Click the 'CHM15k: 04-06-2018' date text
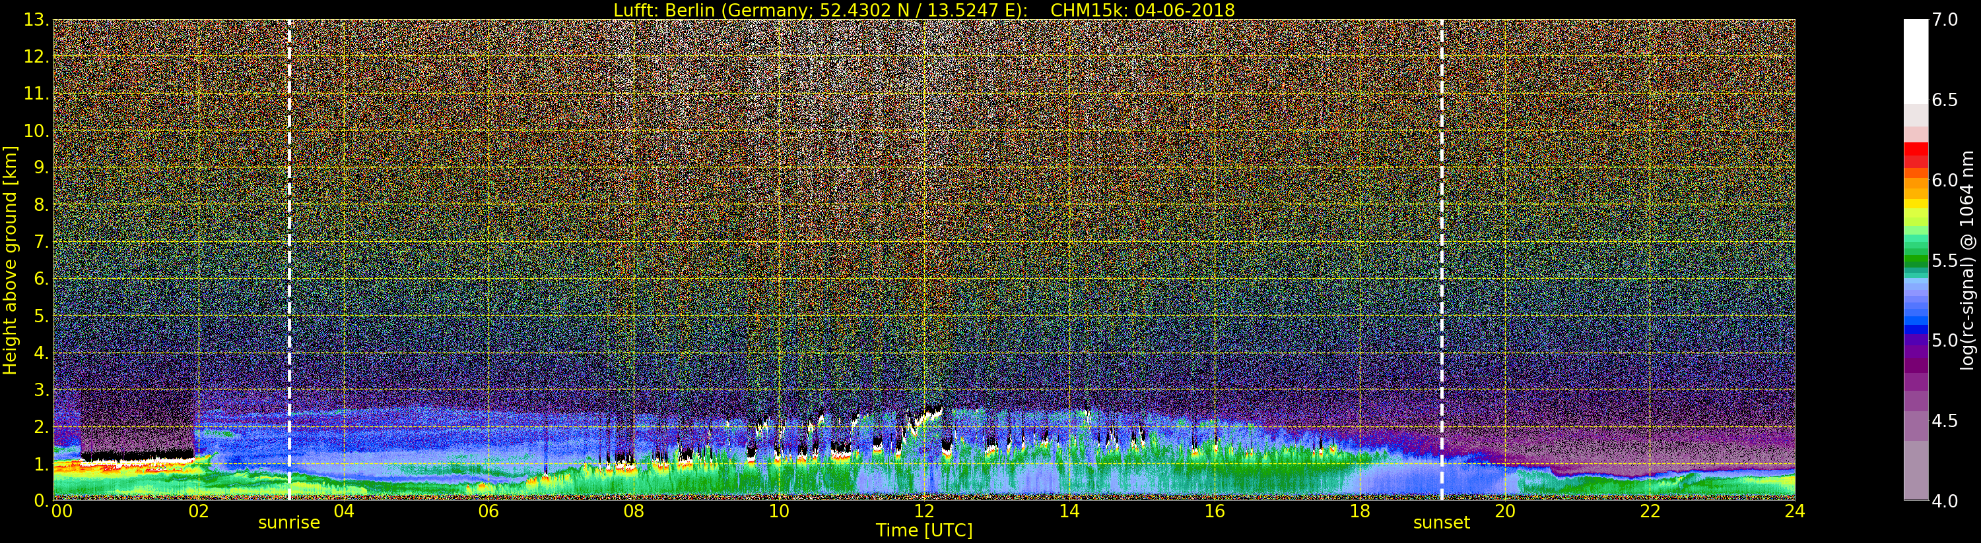Image resolution: width=1981 pixels, height=543 pixels. click(x=1142, y=10)
